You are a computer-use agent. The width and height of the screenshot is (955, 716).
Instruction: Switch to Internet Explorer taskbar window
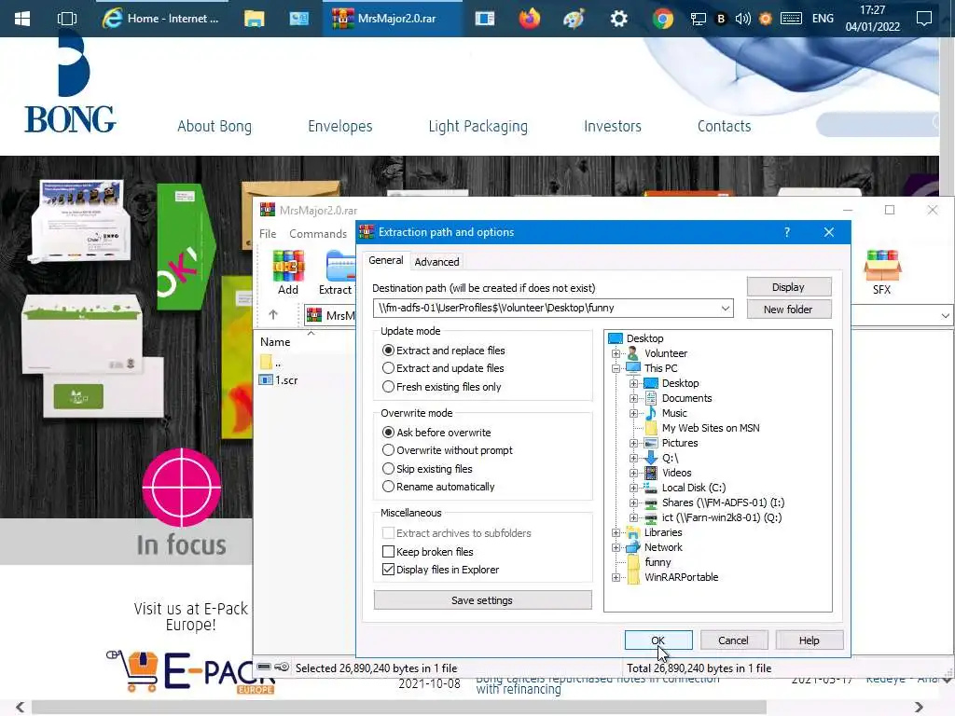point(160,19)
